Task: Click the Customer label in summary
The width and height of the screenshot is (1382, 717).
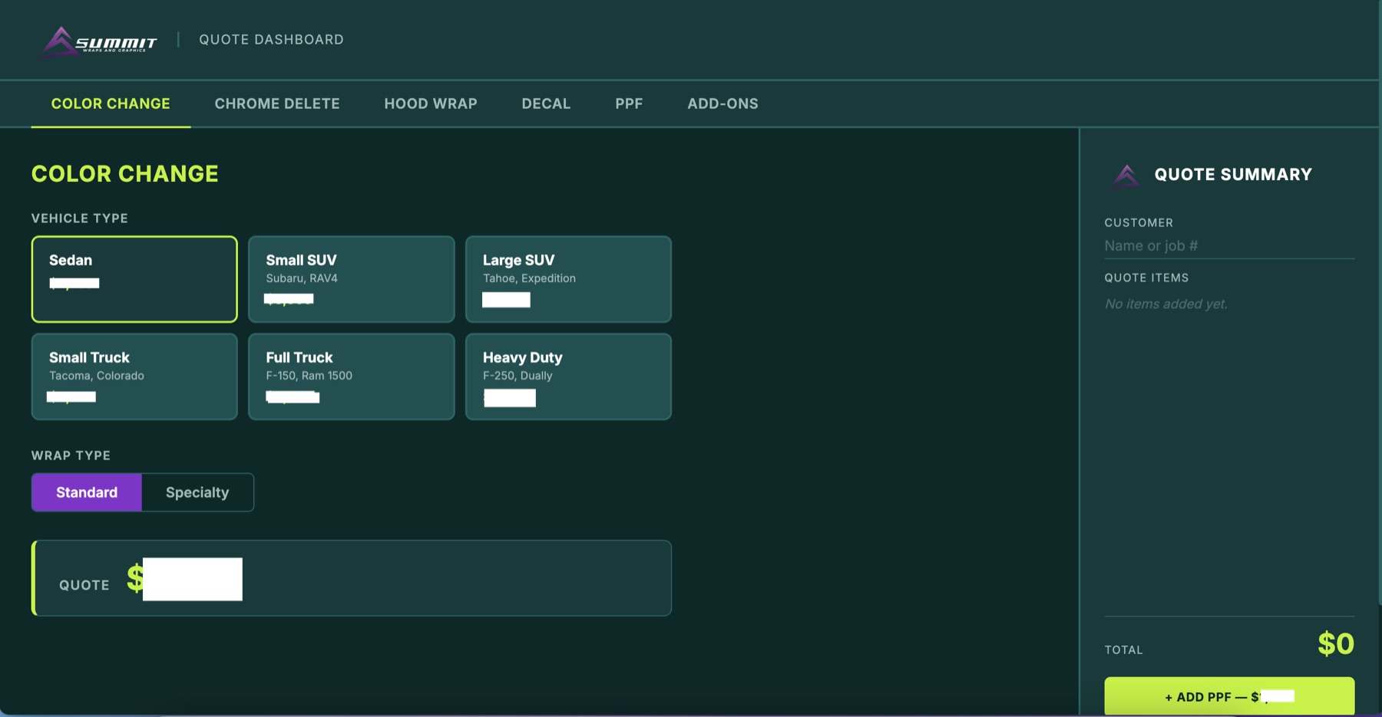Action: coord(1139,223)
